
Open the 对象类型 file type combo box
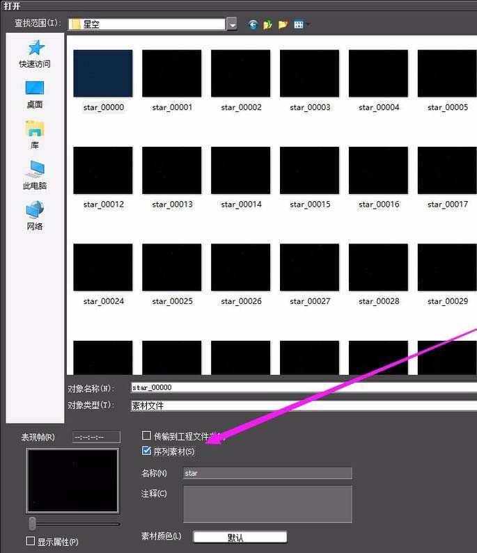coord(304,406)
